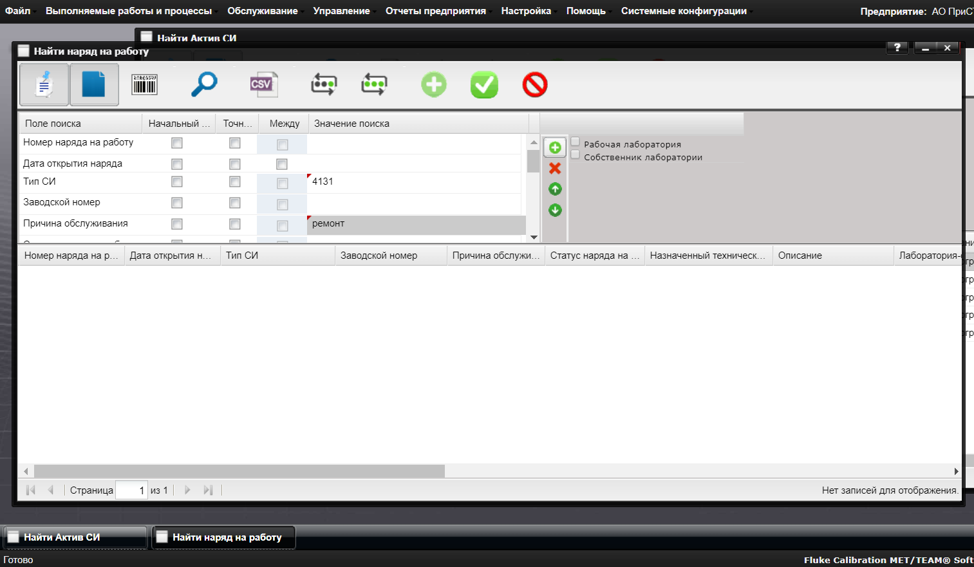Image resolution: width=974 pixels, height=567 pixels.
Task: Click the green plus toolbar icon
Action: click(433, 84)
